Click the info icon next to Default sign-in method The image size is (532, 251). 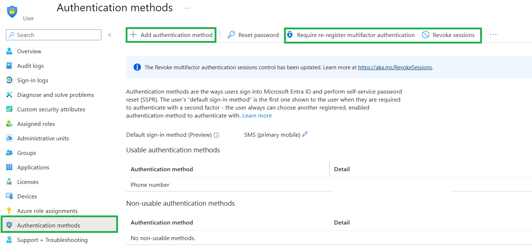point(216,135)
